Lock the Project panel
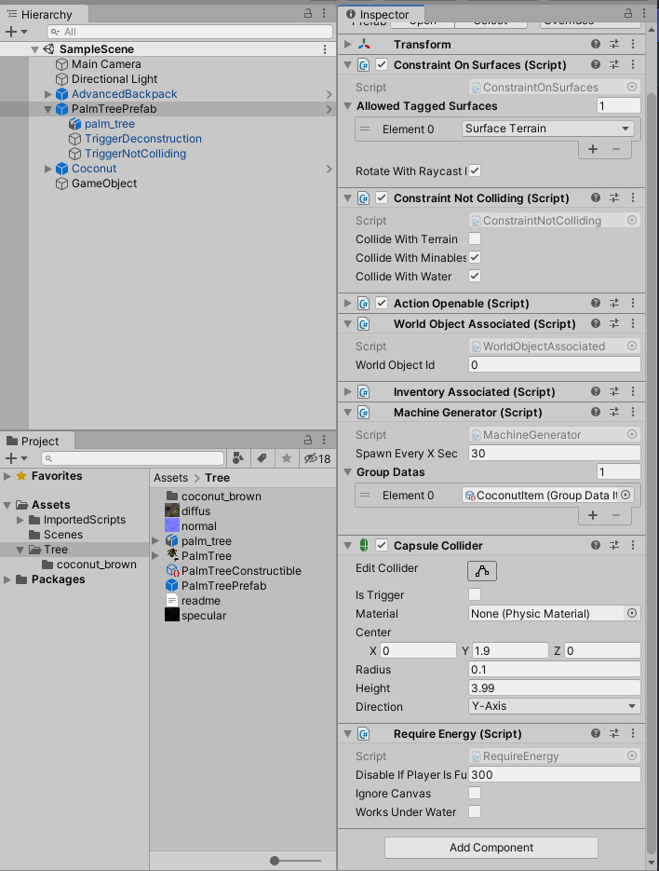This screenshot has width=659, height=871. [308, 440]
